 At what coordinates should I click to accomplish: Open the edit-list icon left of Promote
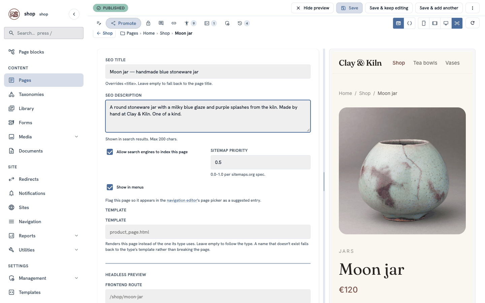click(99, 23)
